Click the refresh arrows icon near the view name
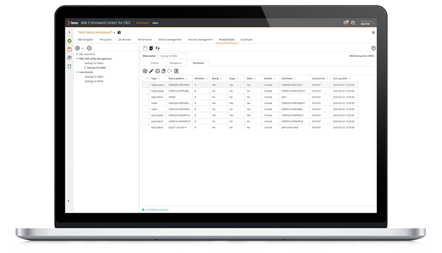The width and height of the screenshot is (442, 253). point(158,48)
